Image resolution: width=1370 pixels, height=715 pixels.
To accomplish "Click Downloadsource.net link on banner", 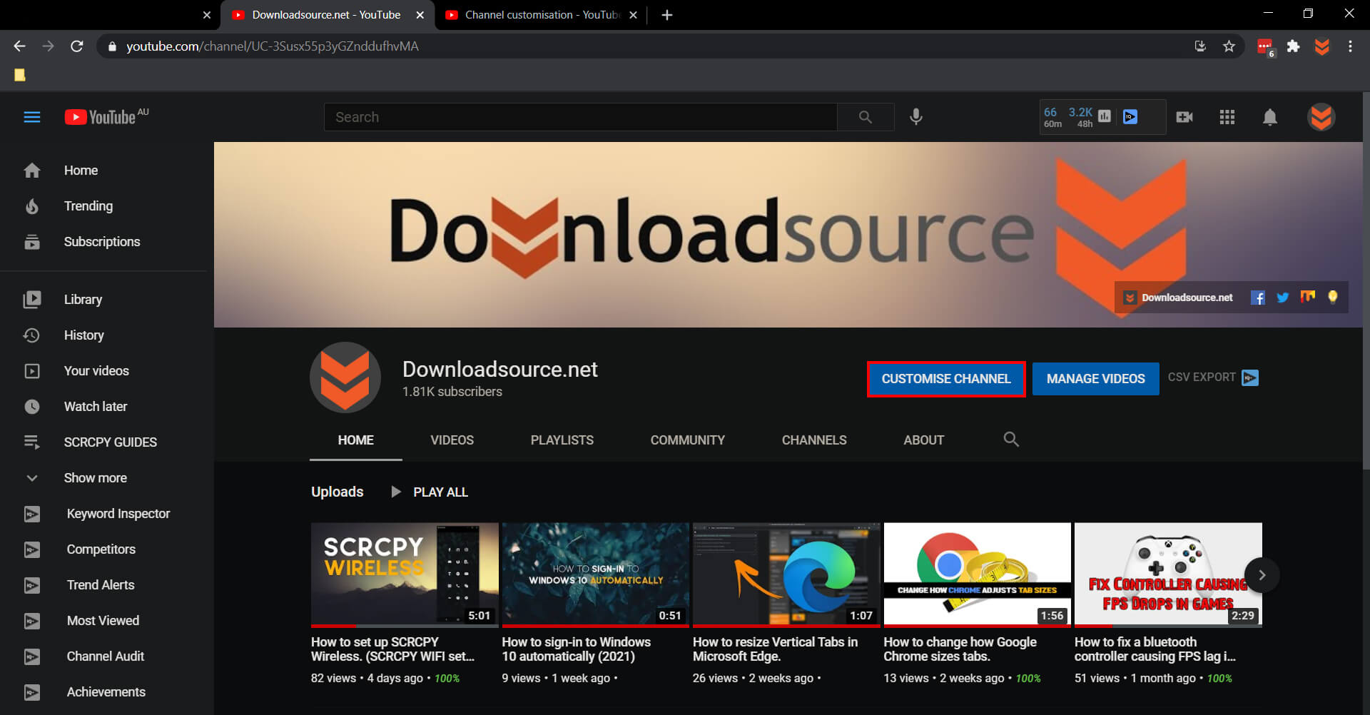I will click(1178, 298).
